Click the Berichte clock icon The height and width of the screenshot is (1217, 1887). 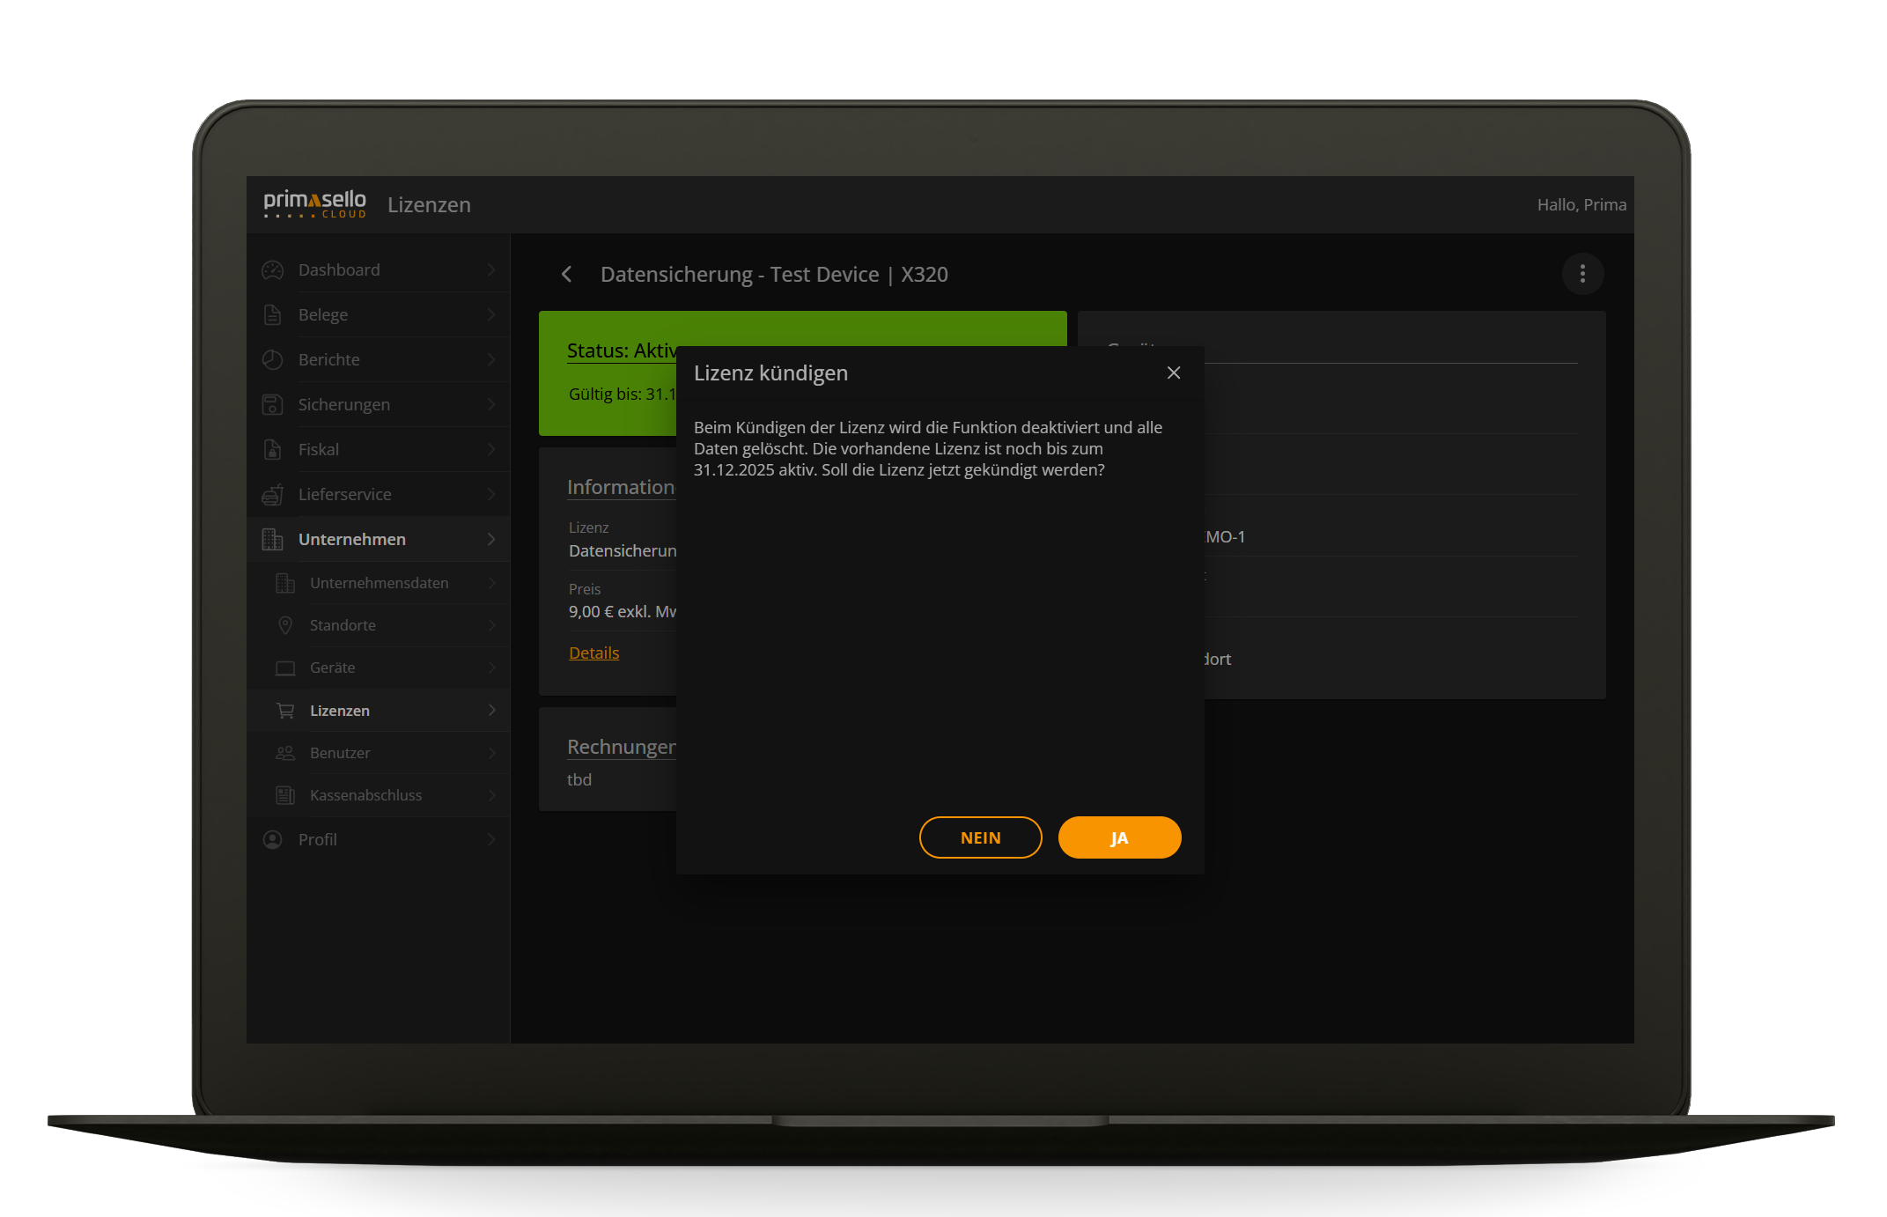(272, 359)
